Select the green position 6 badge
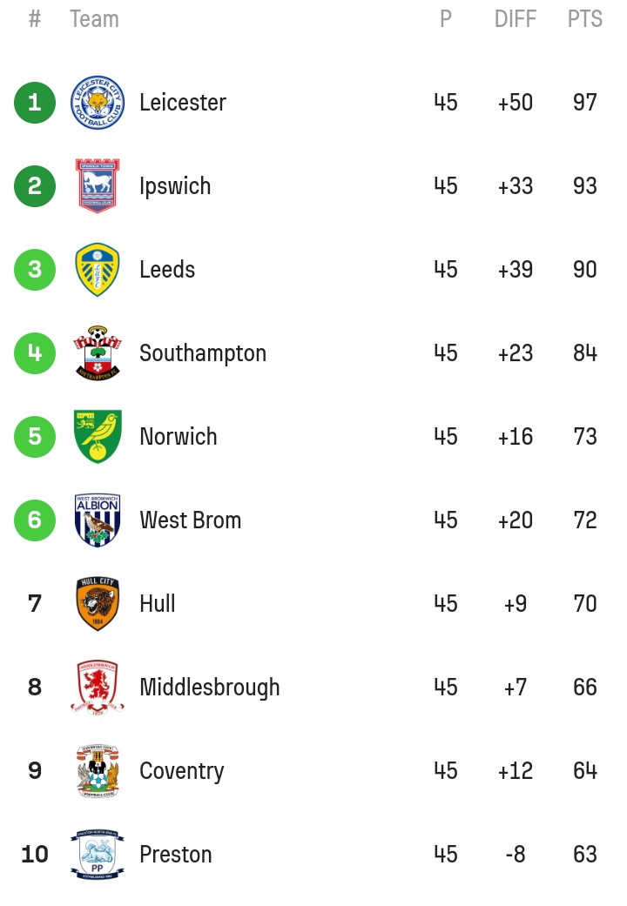627x906 pixels. click(x=35, y=520)
